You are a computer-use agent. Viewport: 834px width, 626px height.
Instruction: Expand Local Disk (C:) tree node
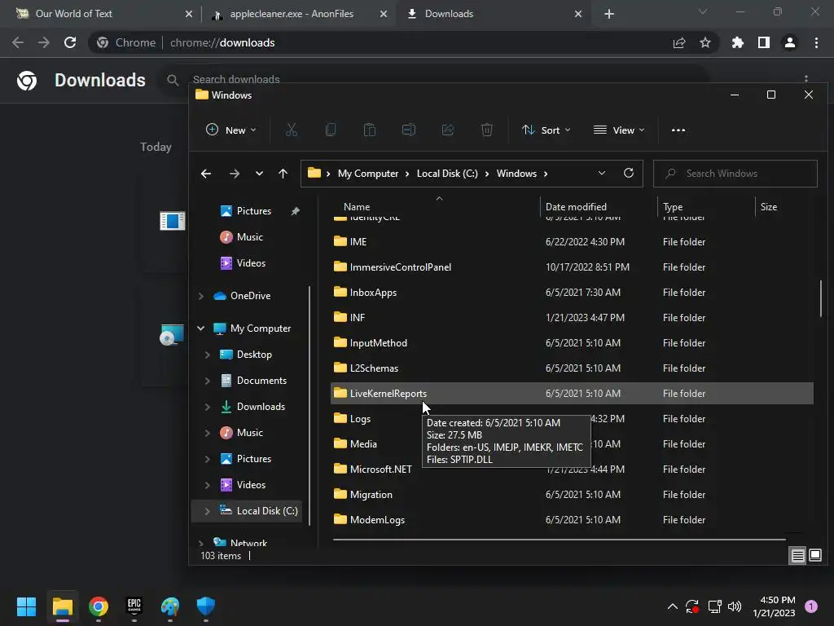pos(208,511)
